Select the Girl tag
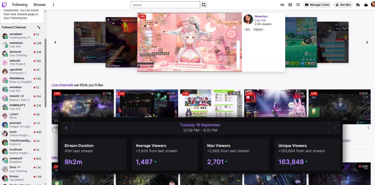 tap(247, 30)
